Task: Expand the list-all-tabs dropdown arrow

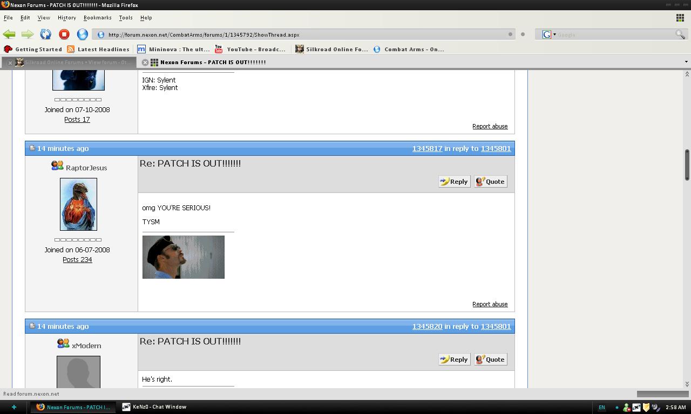Action: (686, 62)
